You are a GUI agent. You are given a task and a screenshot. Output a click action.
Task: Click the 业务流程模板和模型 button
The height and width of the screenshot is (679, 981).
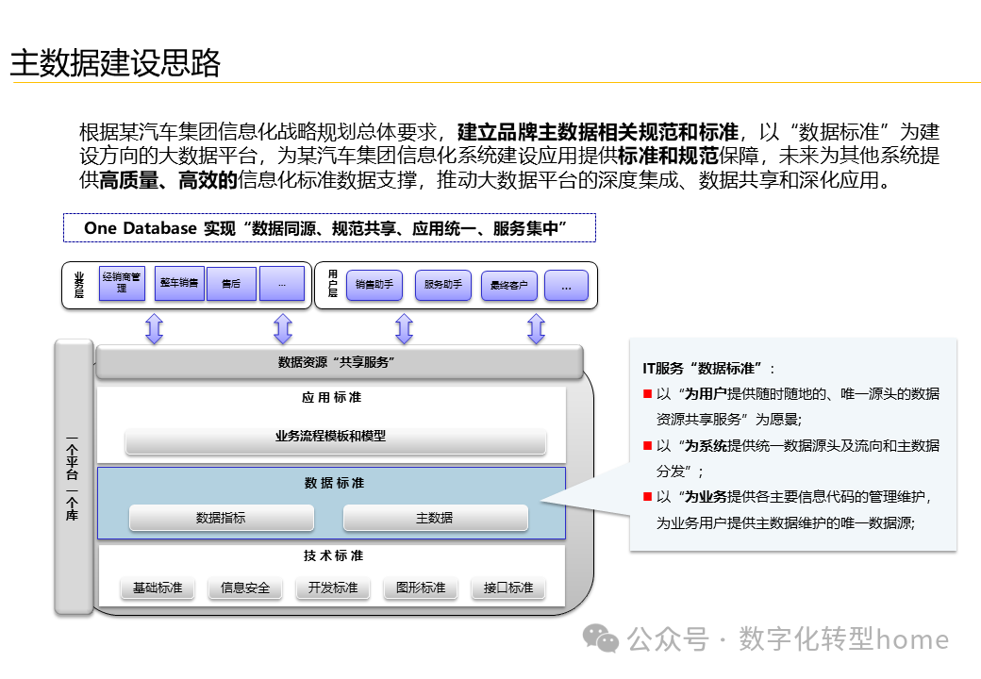(335, 438)
